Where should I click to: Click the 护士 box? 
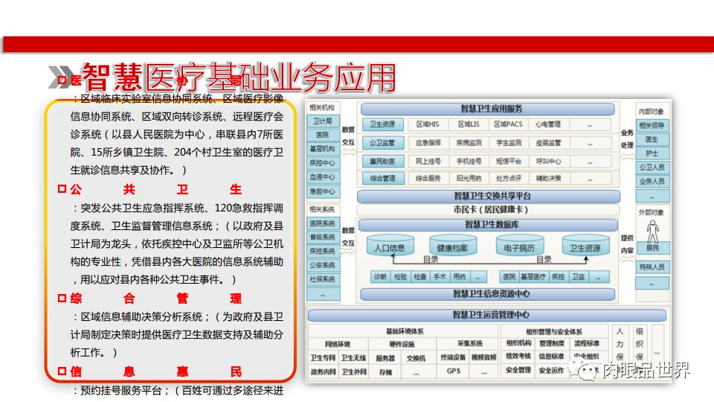tap(652, 153)
